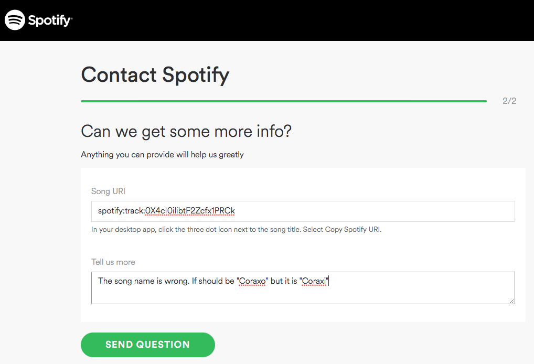Click the green progress bar
Screen dimensions: 534x364
tap(284, 101)
